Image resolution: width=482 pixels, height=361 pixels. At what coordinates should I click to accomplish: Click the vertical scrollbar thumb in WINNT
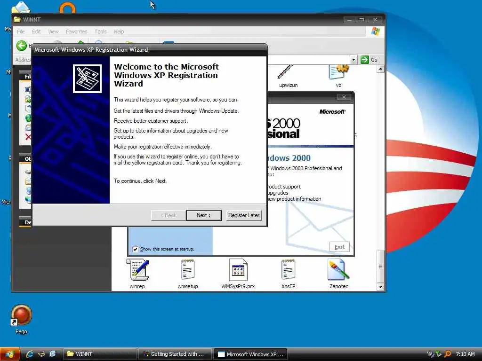point(380,266)
